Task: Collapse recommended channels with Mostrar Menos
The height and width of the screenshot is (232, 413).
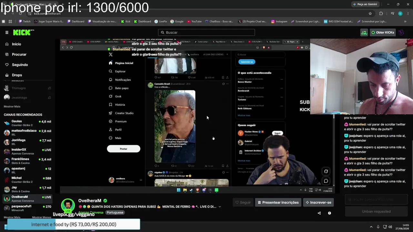Action: [x=42, y=217]
